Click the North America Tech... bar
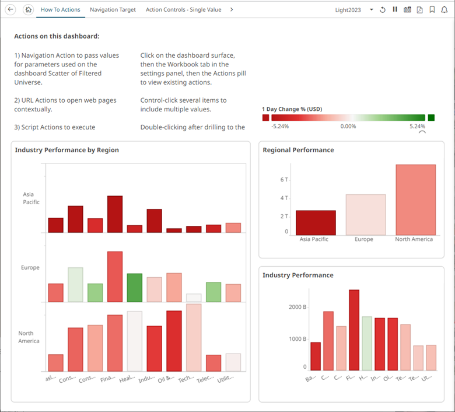 (194, 338)
